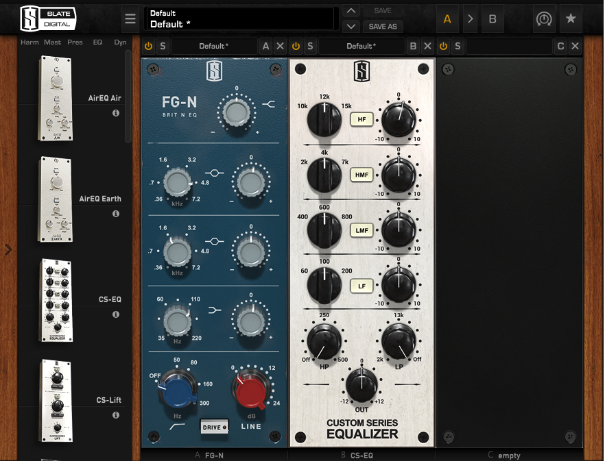Select the Dyn module category tab

(120, 42)
